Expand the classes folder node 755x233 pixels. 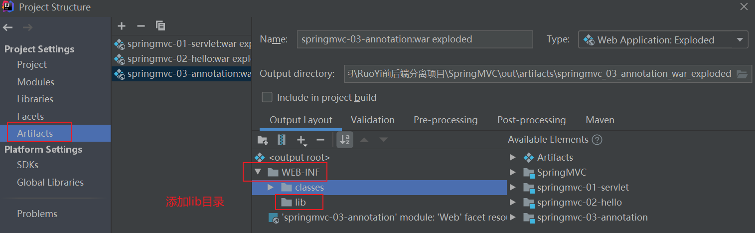point(271,188)
